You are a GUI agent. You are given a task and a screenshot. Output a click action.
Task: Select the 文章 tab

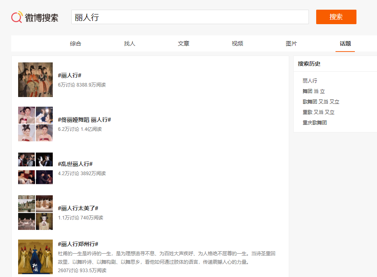tap(183, 43)
